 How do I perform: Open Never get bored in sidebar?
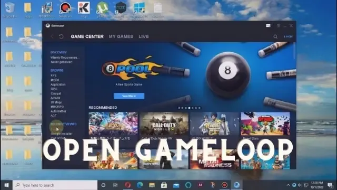[x=62, y=62]
